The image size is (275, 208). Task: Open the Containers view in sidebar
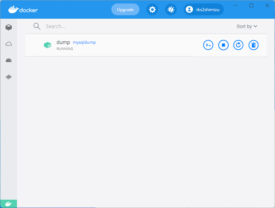[x=9, y=27]
